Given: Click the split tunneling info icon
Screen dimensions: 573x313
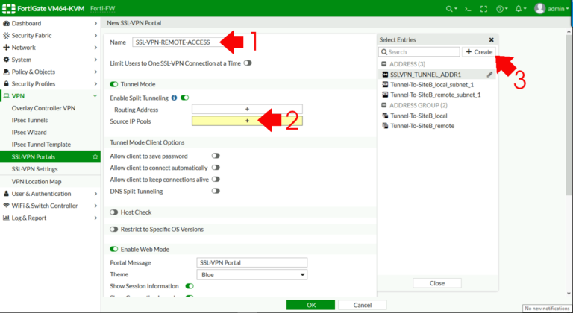Looking at the screenshot, I should pyautogui.click(x=174, y=98).
